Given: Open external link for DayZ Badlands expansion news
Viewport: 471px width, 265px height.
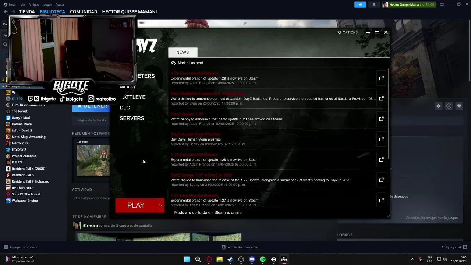Looking at the screenshot, I should (381, 98).
